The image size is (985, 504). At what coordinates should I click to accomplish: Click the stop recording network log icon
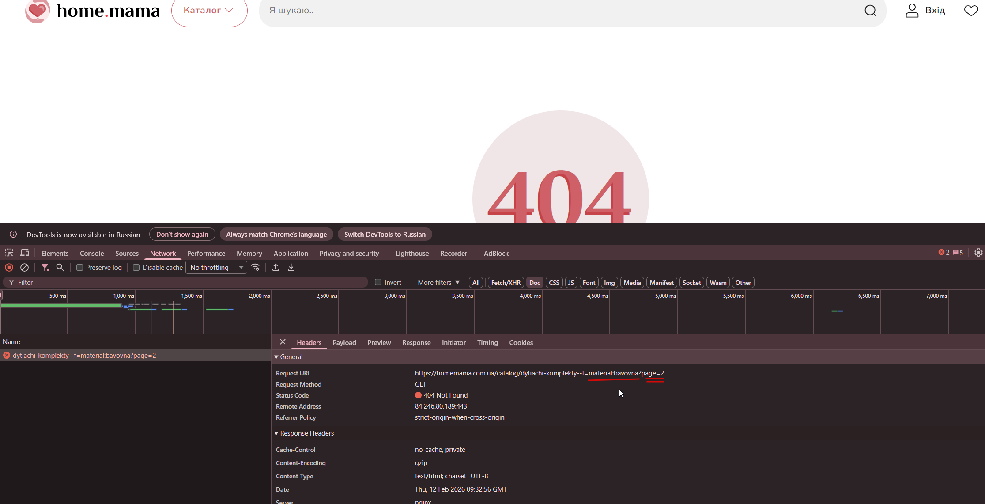[x=9, y=267]
